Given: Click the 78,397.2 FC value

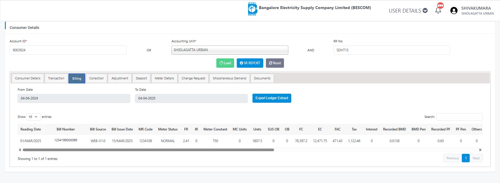Looking at the screenshot, I should point(301,141).
